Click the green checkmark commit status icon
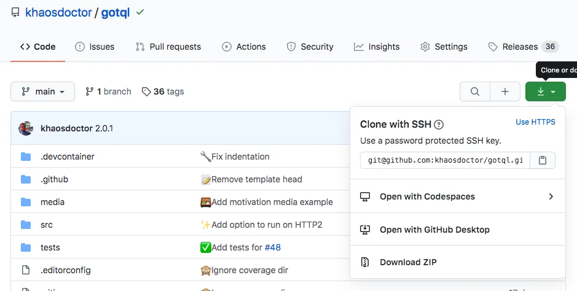This screenshot has width=577, height=291. coord(140,12)
